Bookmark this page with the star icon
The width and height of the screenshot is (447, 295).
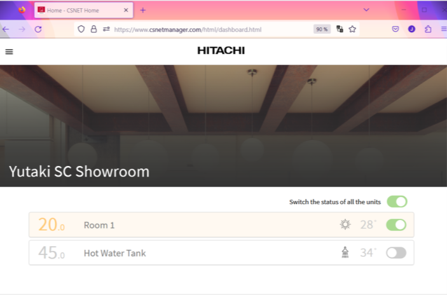[352, 29]
